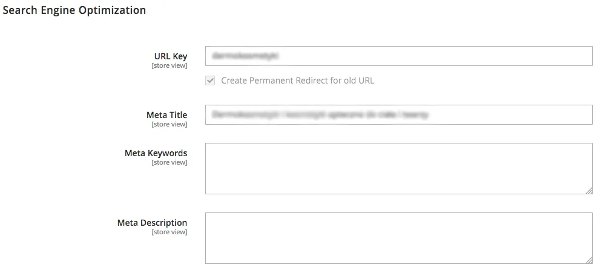The height and width of the screenshot is (273, 603).
Task: Click the 'Create Permanent Redirect for old URL' label
Action: pyautogui.click(x=297, y=81)
